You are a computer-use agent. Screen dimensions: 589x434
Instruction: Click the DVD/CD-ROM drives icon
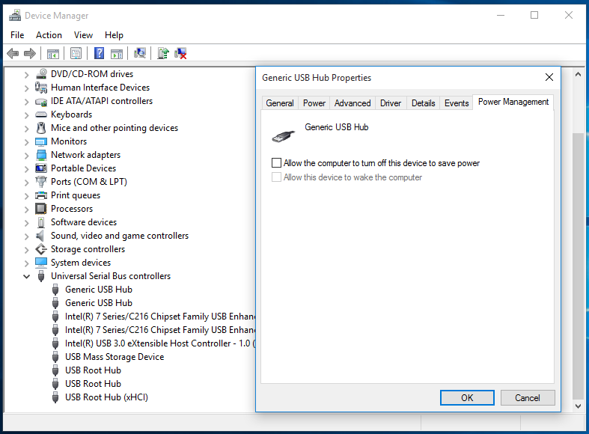point(41,74)
